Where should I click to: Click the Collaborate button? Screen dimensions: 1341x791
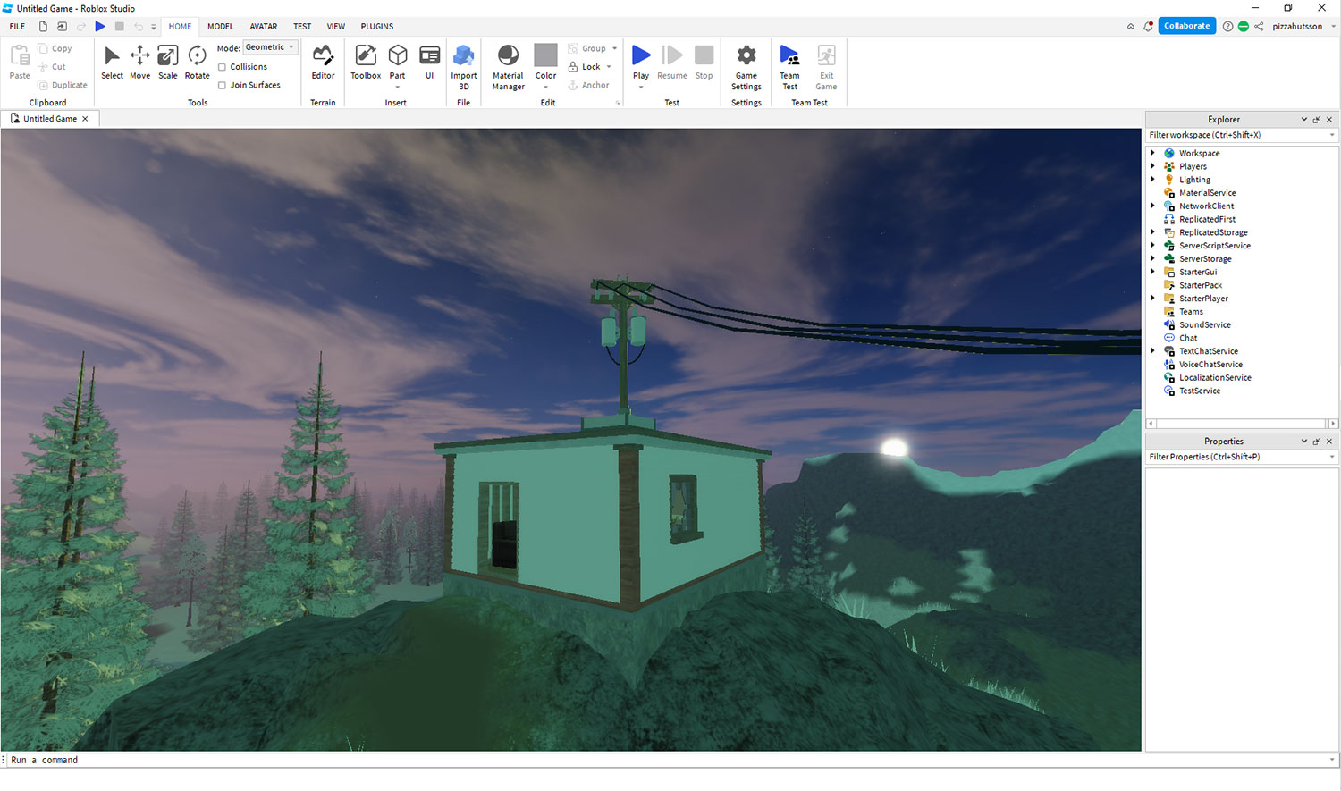1186,26
